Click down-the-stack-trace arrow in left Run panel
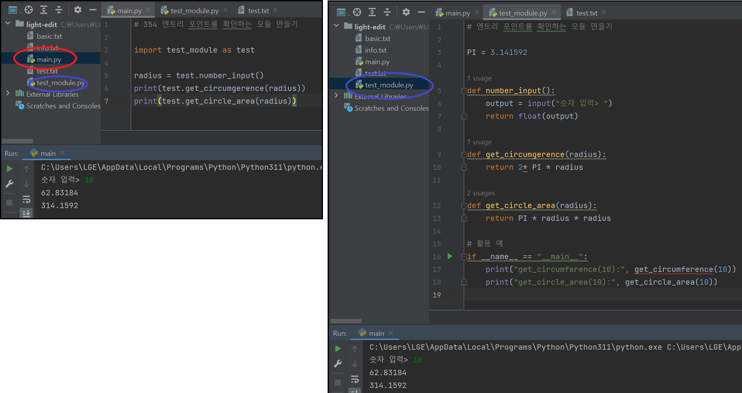Image resolution: width=742 pixels, height=393 pixels. point(26,184)
